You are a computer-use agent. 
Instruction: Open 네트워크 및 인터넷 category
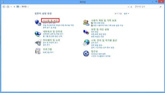pyautogui.click(x=53, y=31)
